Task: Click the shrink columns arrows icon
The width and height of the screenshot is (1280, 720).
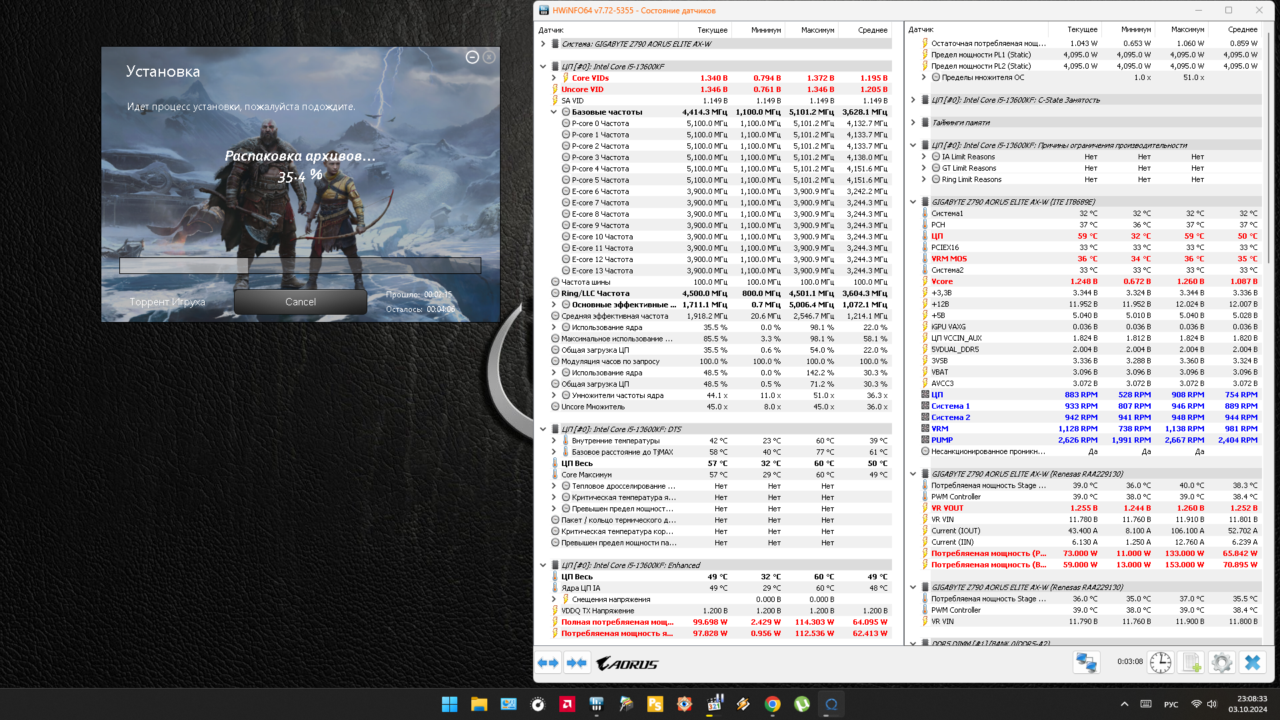Action: (577, 663)
